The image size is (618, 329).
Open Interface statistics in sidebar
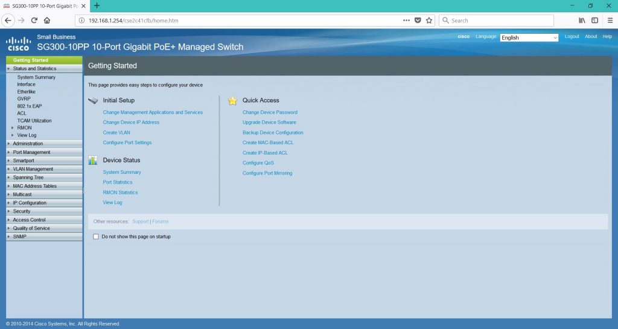(x=26, y=85)
